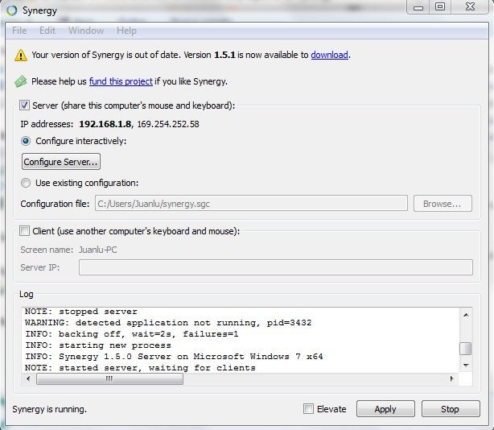Click the yellow warning triangle icon
The width and height of the screenshot is (494, 430).
pyautogui.click(x=21, y=56)
